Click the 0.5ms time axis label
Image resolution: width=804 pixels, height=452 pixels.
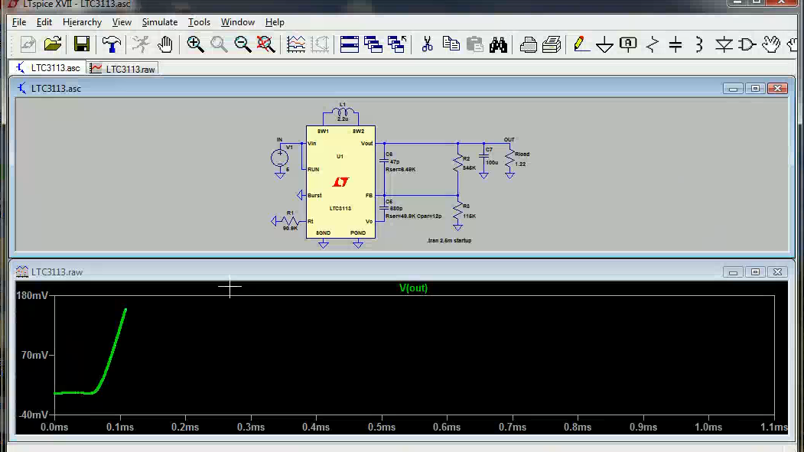pos(382,427)
